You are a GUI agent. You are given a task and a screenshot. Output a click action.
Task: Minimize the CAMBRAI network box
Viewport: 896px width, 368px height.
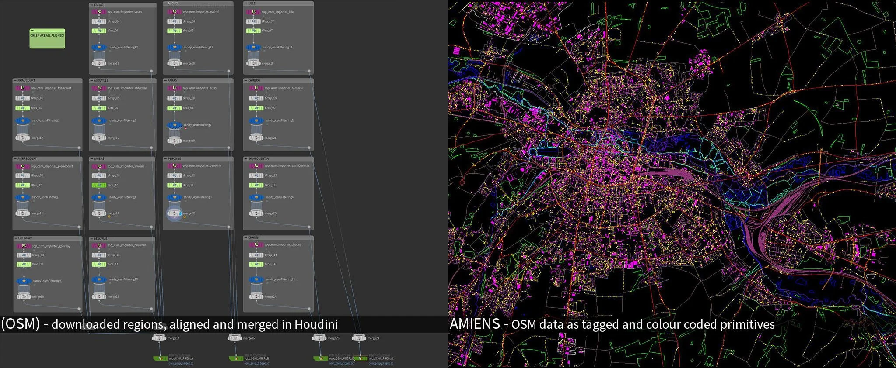(x=246, y=80)
